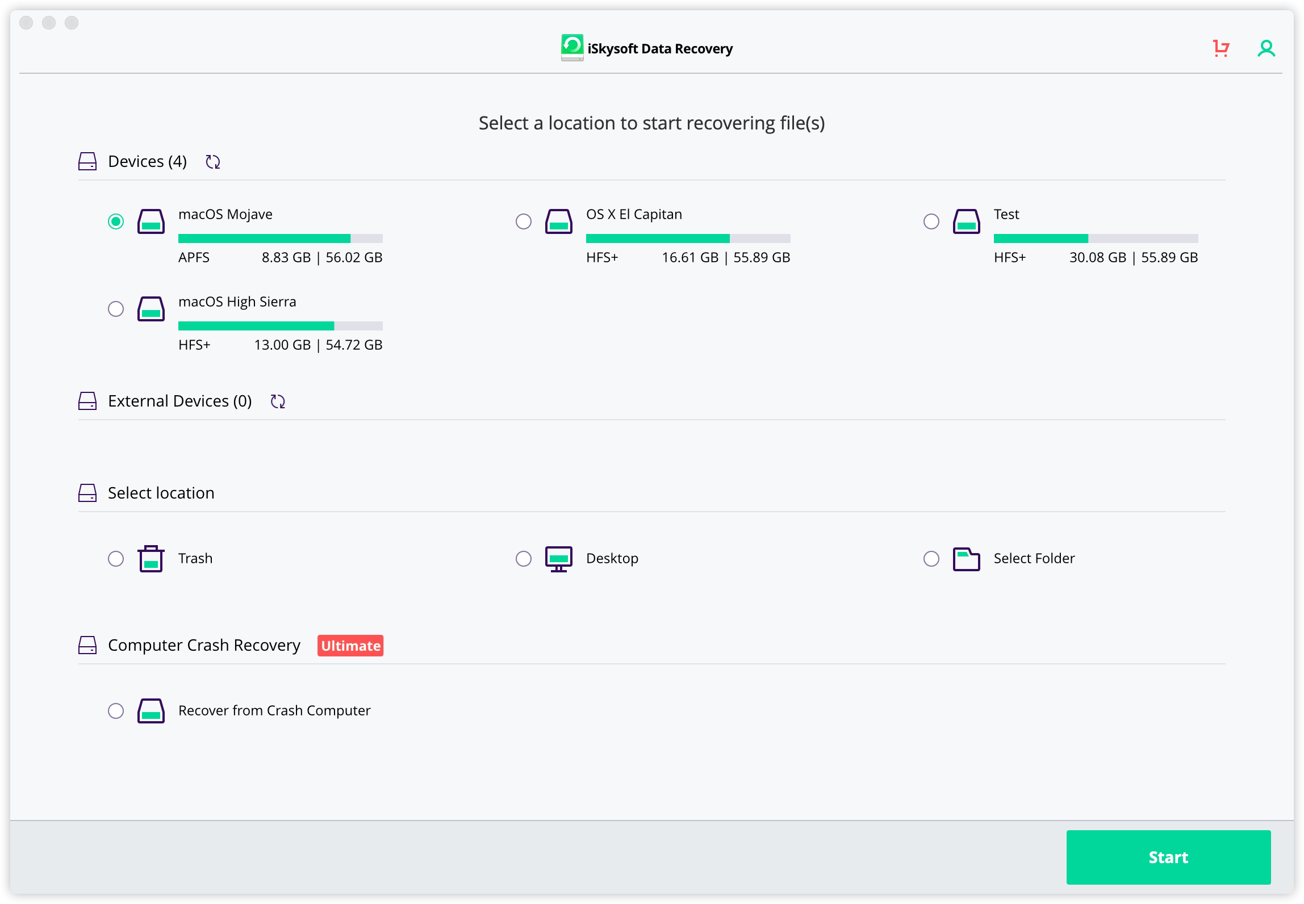Image resolution: width=1304 pixels, height=904 pixels.
Task: Select the Test partition radio button
Action: tap(931, 222)
